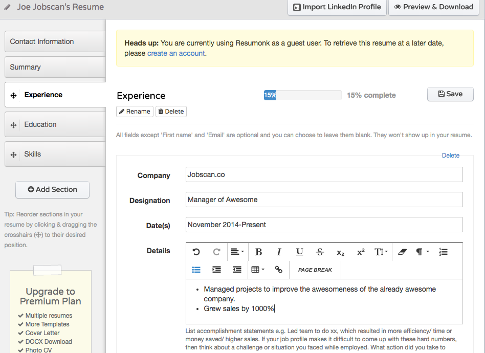Undo the last edit in Details
The image size is (485, 353).
point(196,252)
